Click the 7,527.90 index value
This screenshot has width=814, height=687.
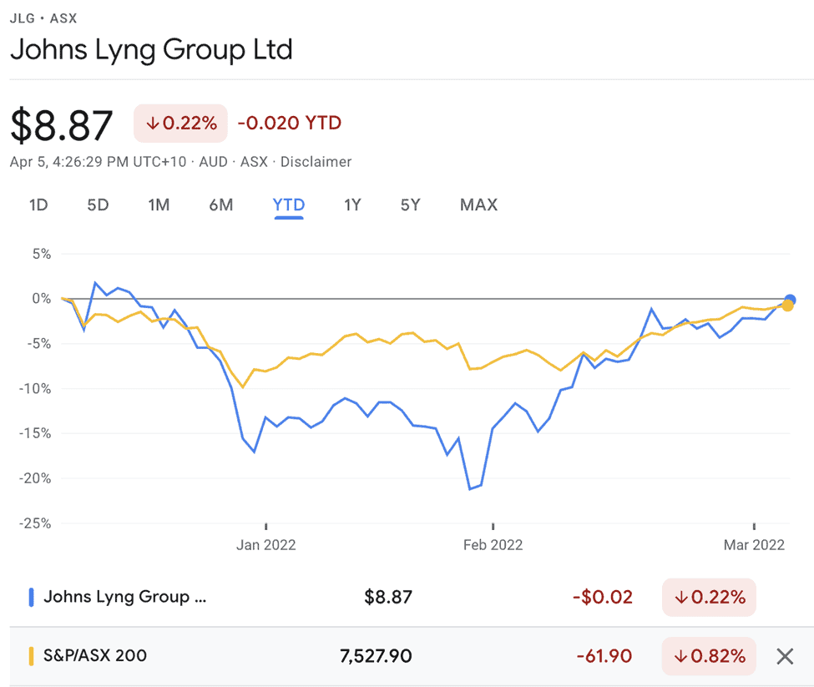[x=376, y=656]
